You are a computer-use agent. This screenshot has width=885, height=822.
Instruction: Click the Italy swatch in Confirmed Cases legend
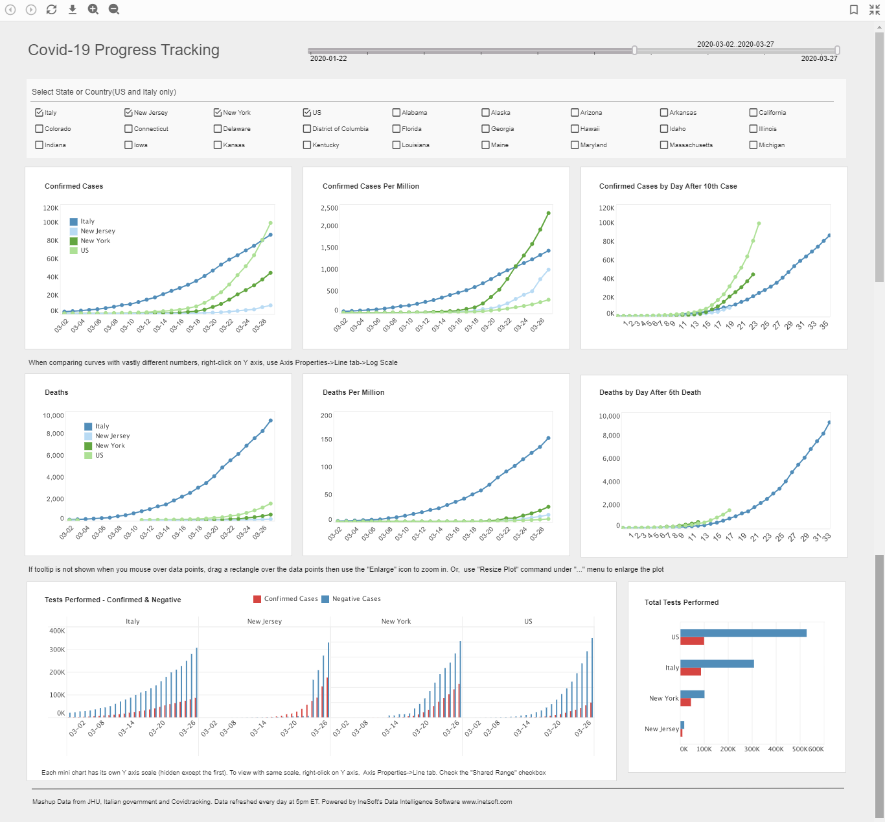click(x=74, y=222)
